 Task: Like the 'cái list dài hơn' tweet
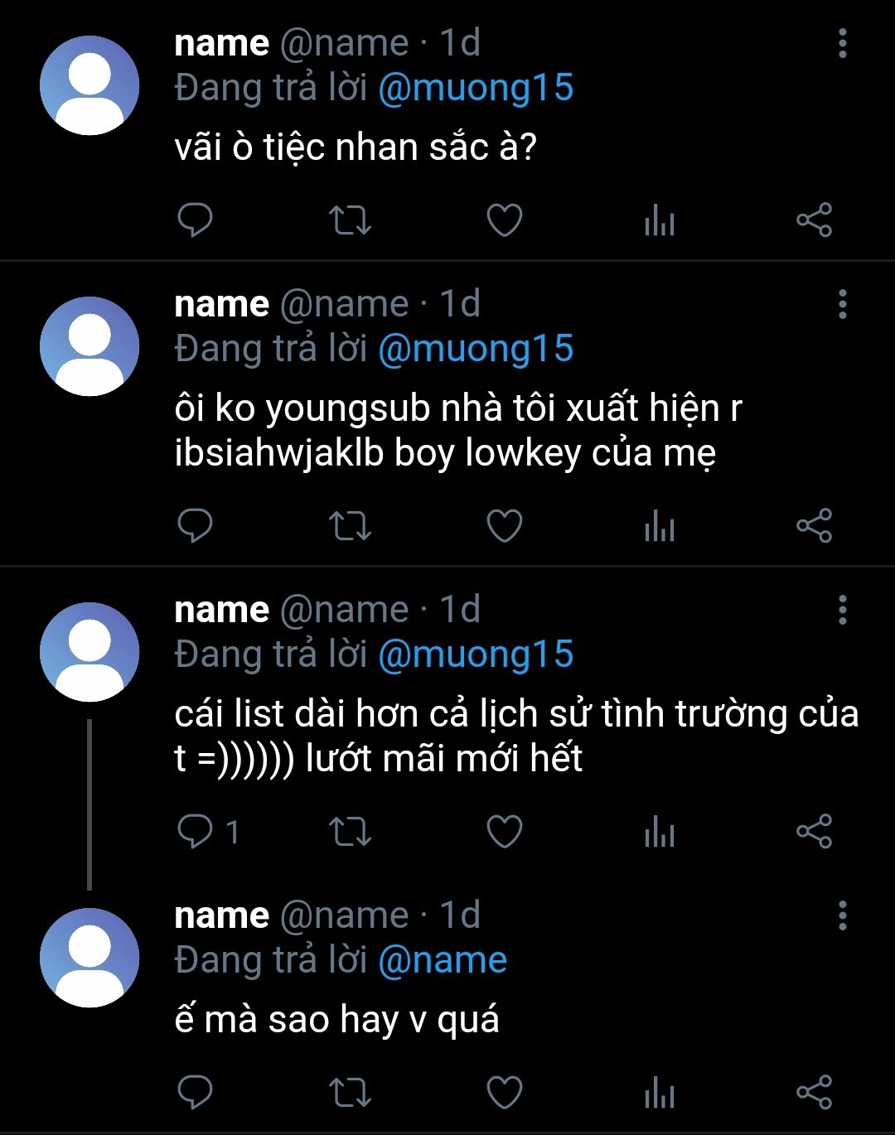pos(504,832)
